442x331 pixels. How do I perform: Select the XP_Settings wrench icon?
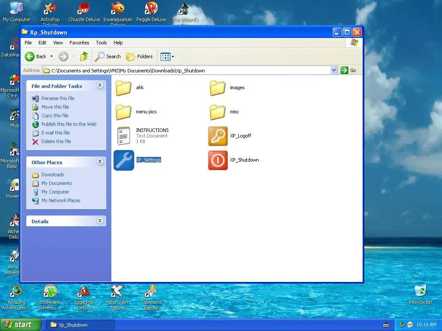click(124, 160)
